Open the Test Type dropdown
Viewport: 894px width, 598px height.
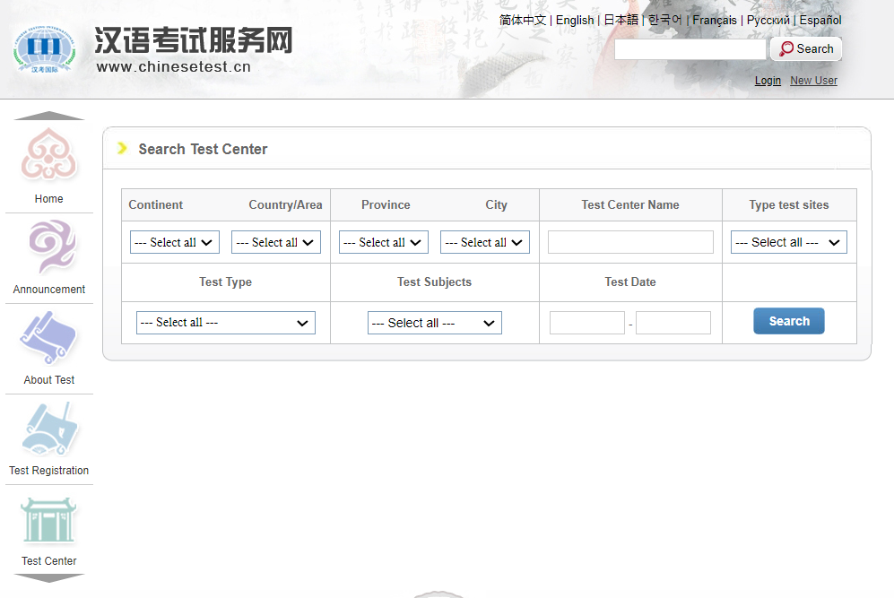tap(226, 323)
